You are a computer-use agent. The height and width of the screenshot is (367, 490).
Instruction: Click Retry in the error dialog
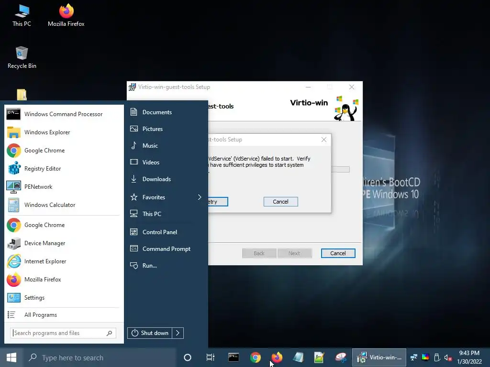(218, 202)
